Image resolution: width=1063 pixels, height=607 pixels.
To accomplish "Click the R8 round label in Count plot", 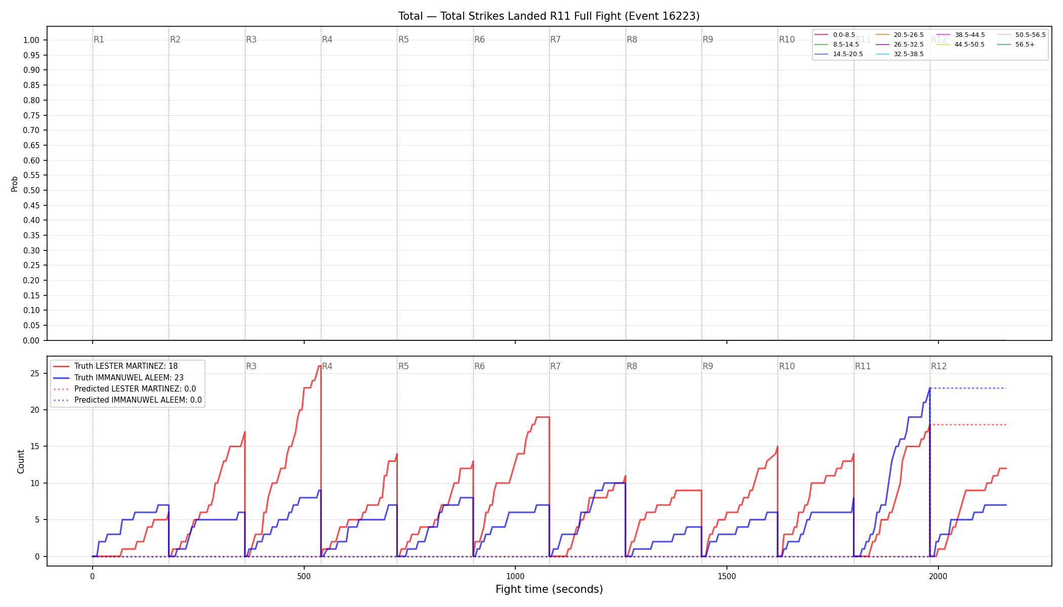I will pos(632,366).
